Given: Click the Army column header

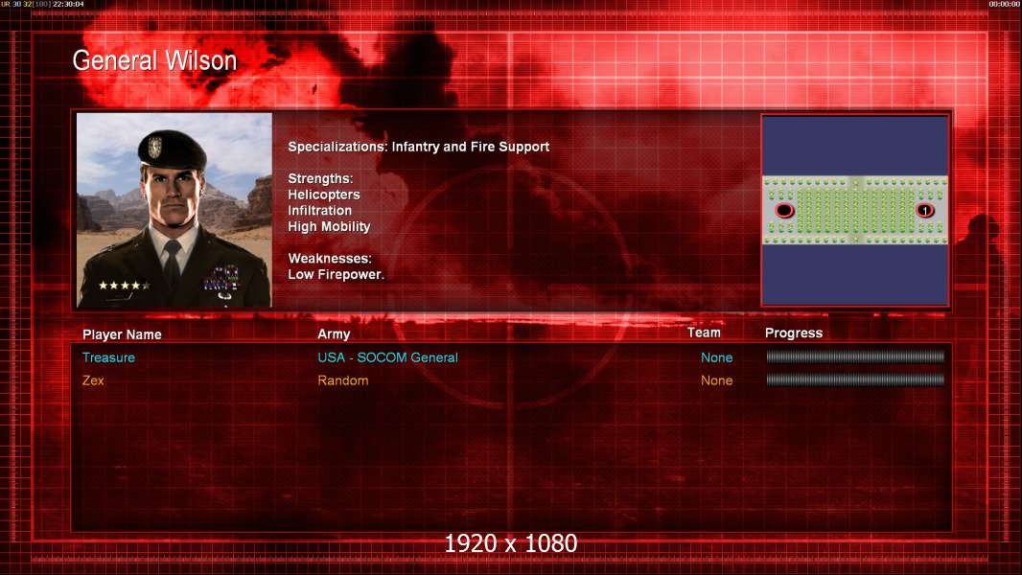Looking at the screenshot, I should coord(334,334).
